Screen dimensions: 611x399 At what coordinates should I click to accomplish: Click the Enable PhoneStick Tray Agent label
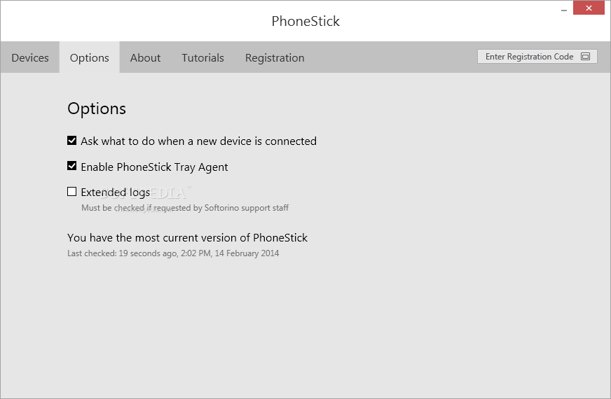click(154, 167)
